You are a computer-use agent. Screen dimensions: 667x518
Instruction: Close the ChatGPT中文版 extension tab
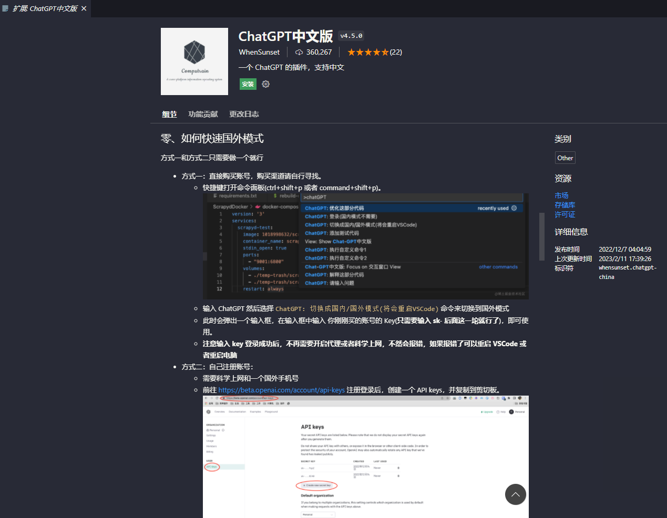coord(84,9)
